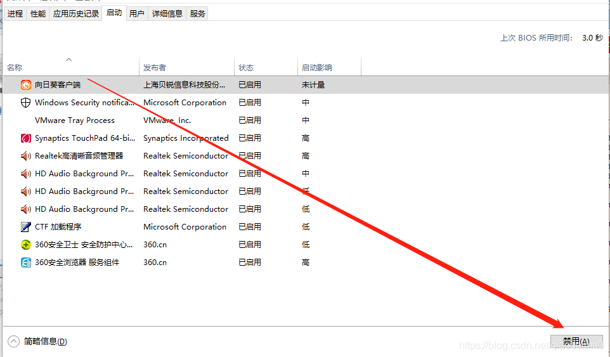610x357 pixels.
Task: Open the 服务 tab
Action: (197, 13)
